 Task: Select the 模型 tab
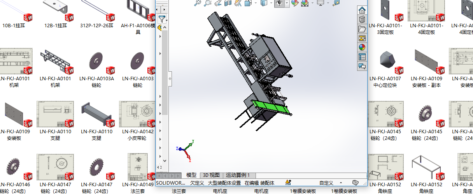pyautogui.click(x=191, y=175)
